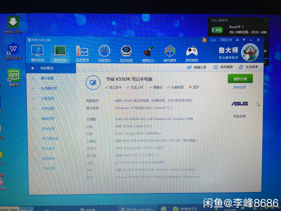
Task: Click 复制信息 copy info link
Action: click(x=240, y=87)
